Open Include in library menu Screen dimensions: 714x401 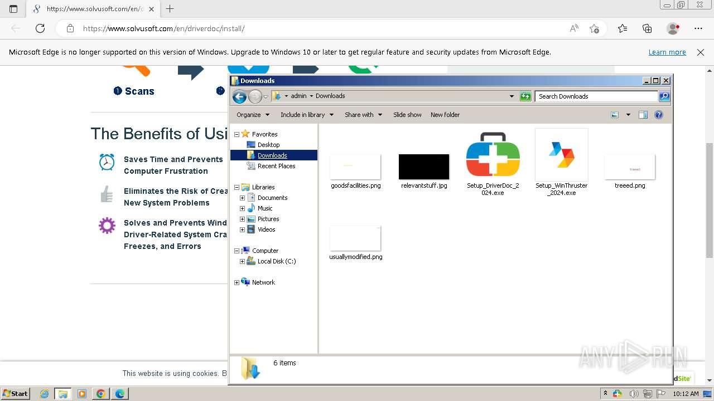[x=307, y=115]
